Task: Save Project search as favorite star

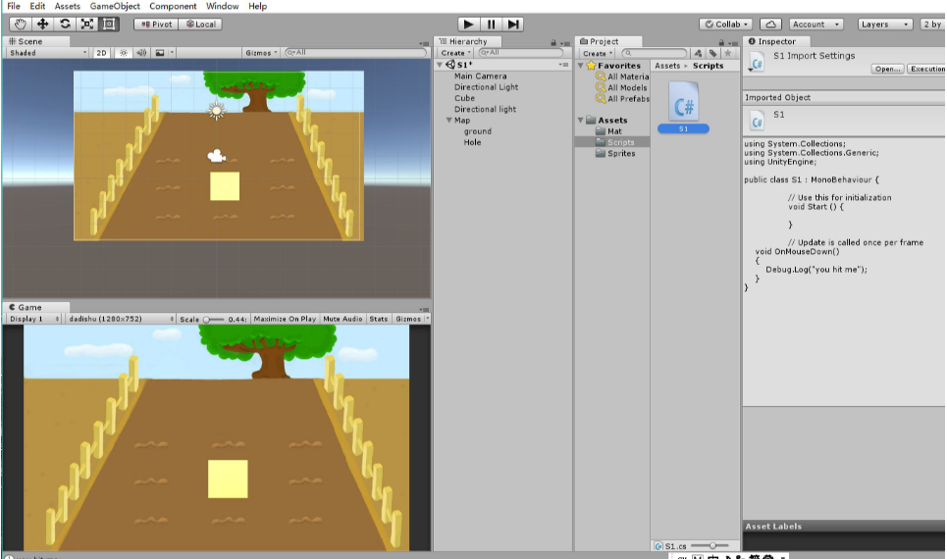Action: 728,53
